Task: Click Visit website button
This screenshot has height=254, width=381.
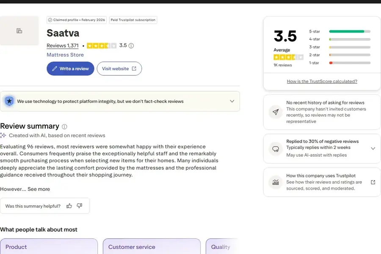Action: 119,69
